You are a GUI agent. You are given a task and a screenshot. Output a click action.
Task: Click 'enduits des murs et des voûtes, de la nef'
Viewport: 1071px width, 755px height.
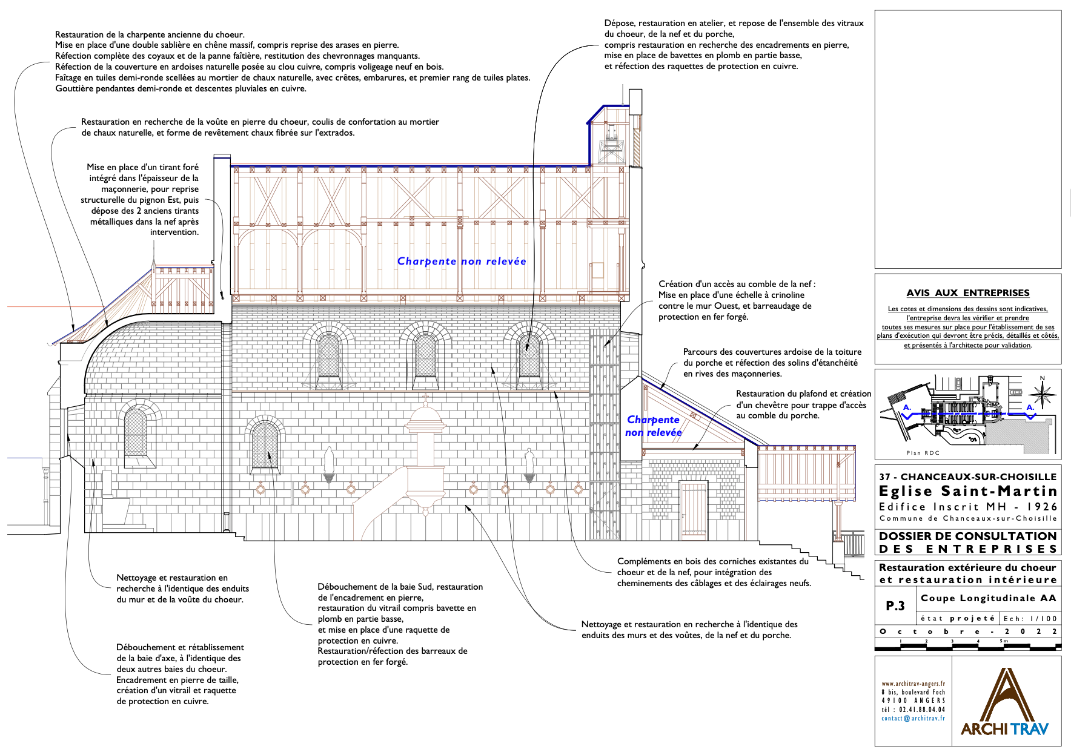coord(686,635)
